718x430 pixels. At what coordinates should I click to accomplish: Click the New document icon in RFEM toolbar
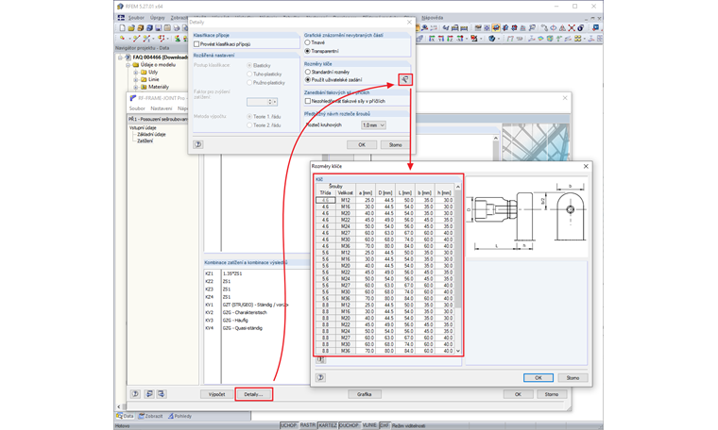point(122,28)
